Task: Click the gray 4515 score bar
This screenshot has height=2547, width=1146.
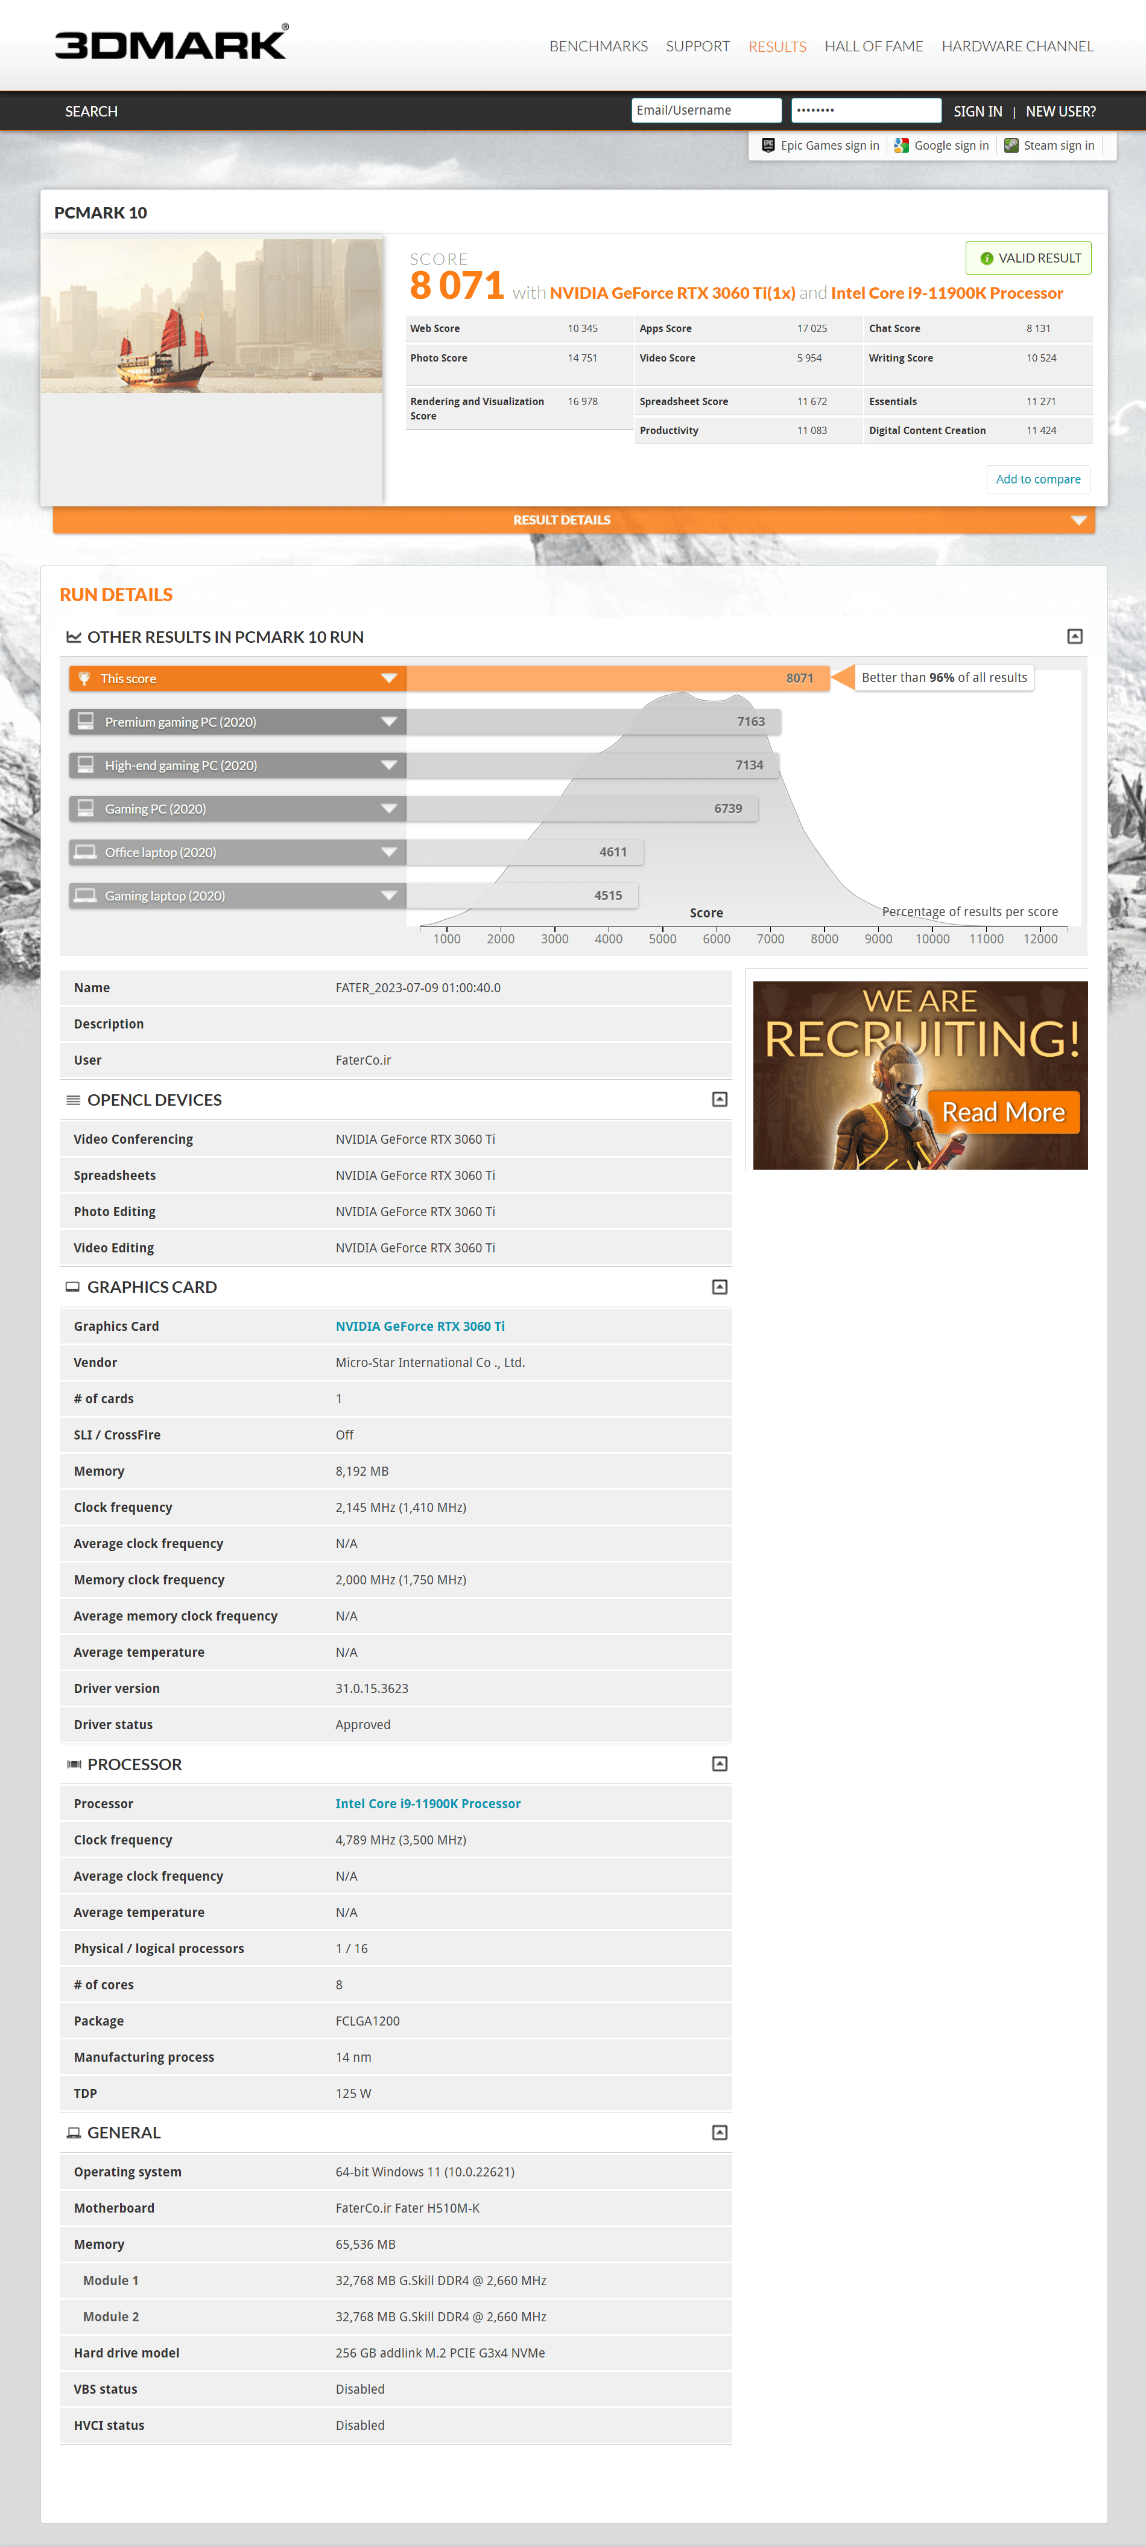Action: 522,896
